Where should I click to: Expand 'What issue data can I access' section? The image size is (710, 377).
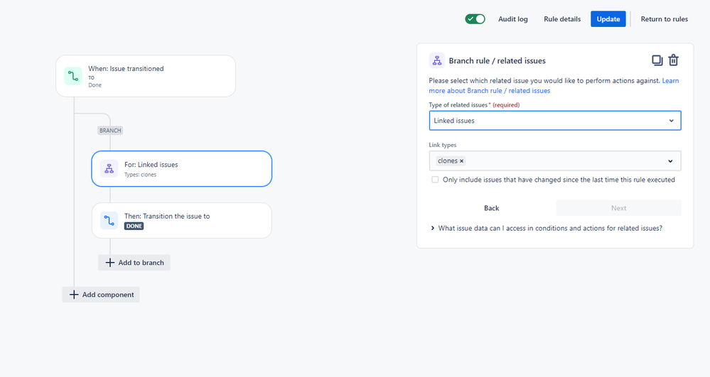tap(434, 228)
